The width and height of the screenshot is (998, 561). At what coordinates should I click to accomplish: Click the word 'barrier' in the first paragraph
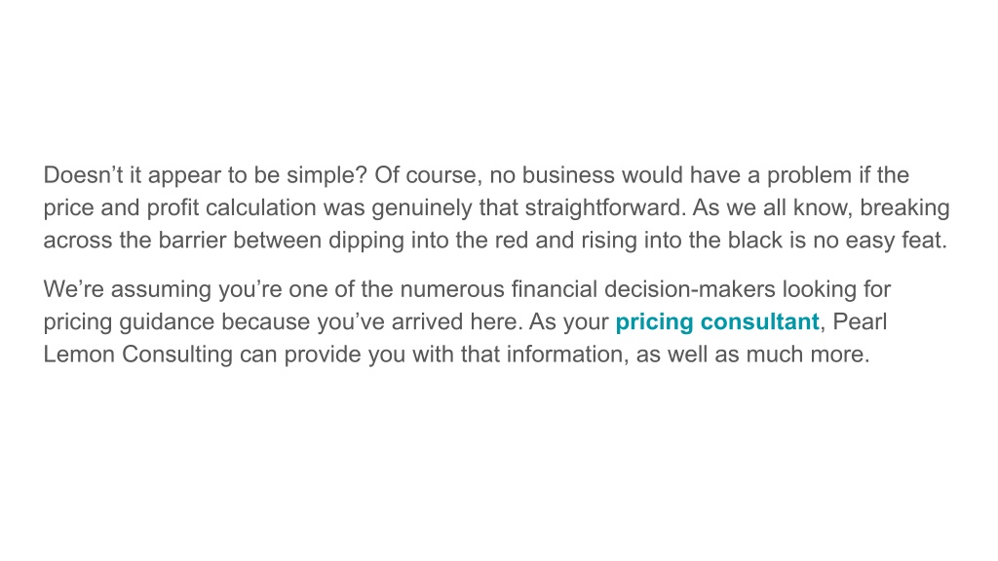click(192, 240)
